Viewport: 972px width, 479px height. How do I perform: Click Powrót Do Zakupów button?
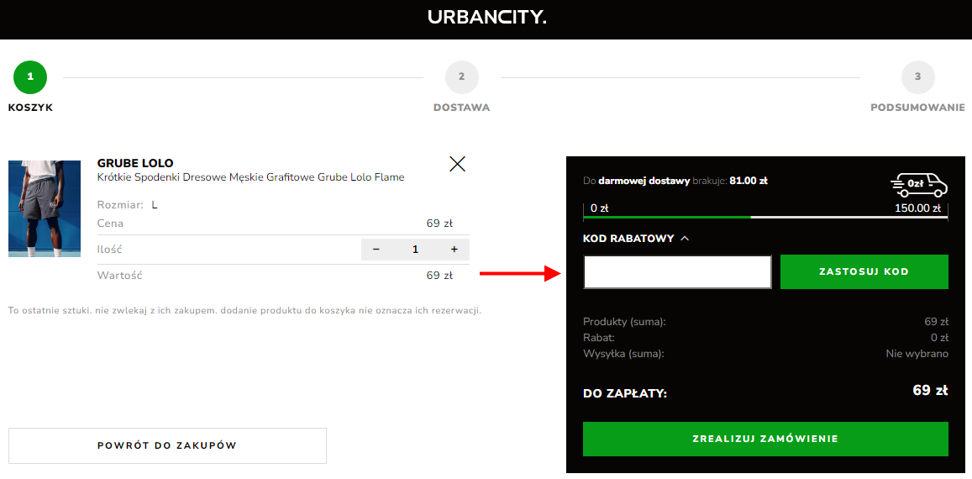pyautogui.click(x=167, y=445)
